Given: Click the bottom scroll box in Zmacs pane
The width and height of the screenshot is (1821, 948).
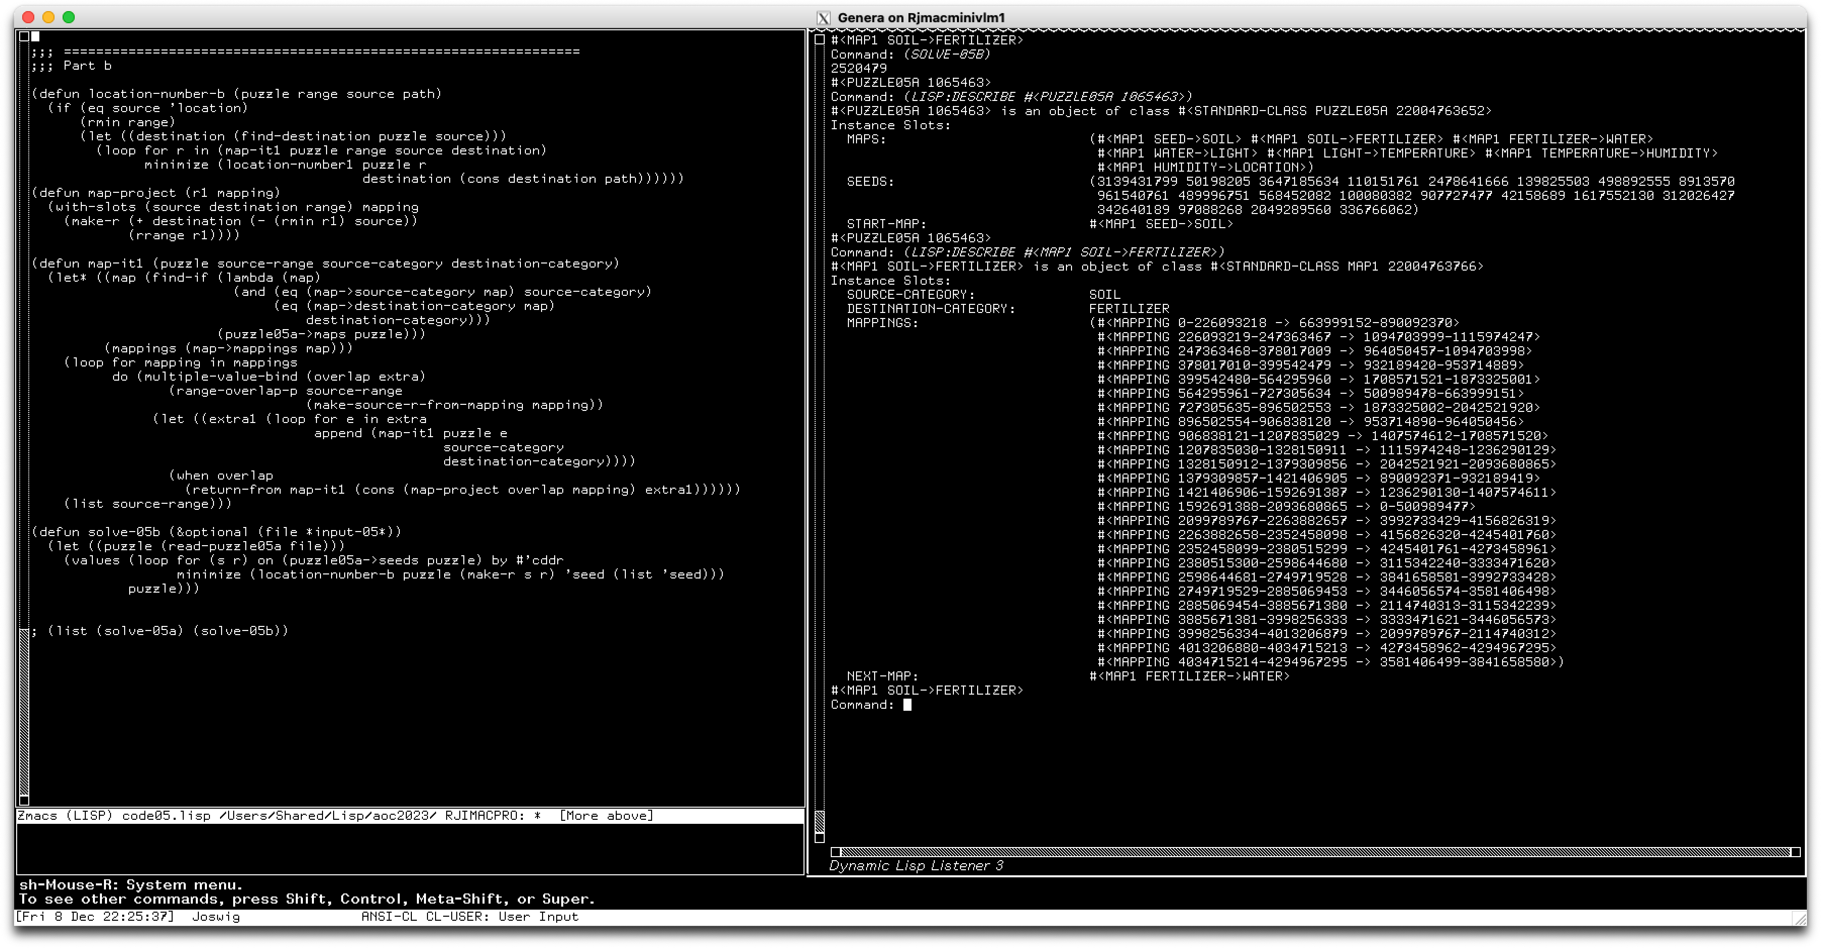Looking at the screenshot, I should coord(24,800).
